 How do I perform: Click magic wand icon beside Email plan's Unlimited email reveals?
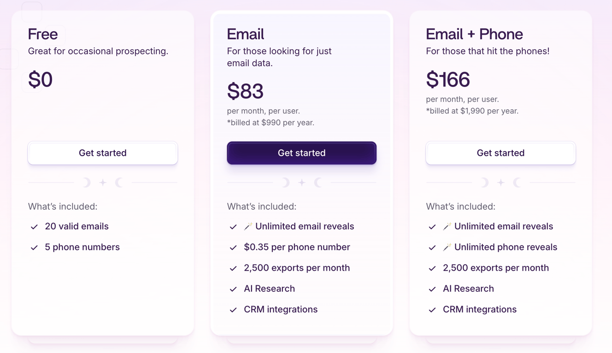[248, 226]
